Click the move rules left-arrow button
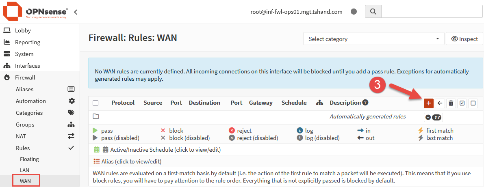Viewport: 484px width, 187px height. [440, 103]
